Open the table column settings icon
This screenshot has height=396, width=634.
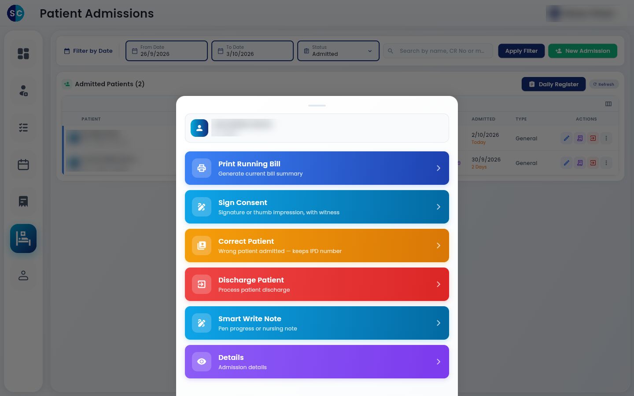point(608,104)
